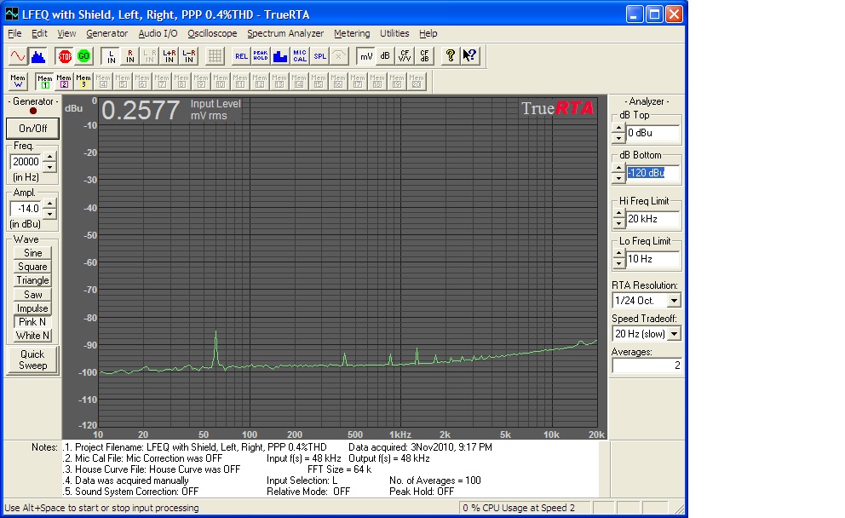Select L-R IN difference input

[188, 56]
